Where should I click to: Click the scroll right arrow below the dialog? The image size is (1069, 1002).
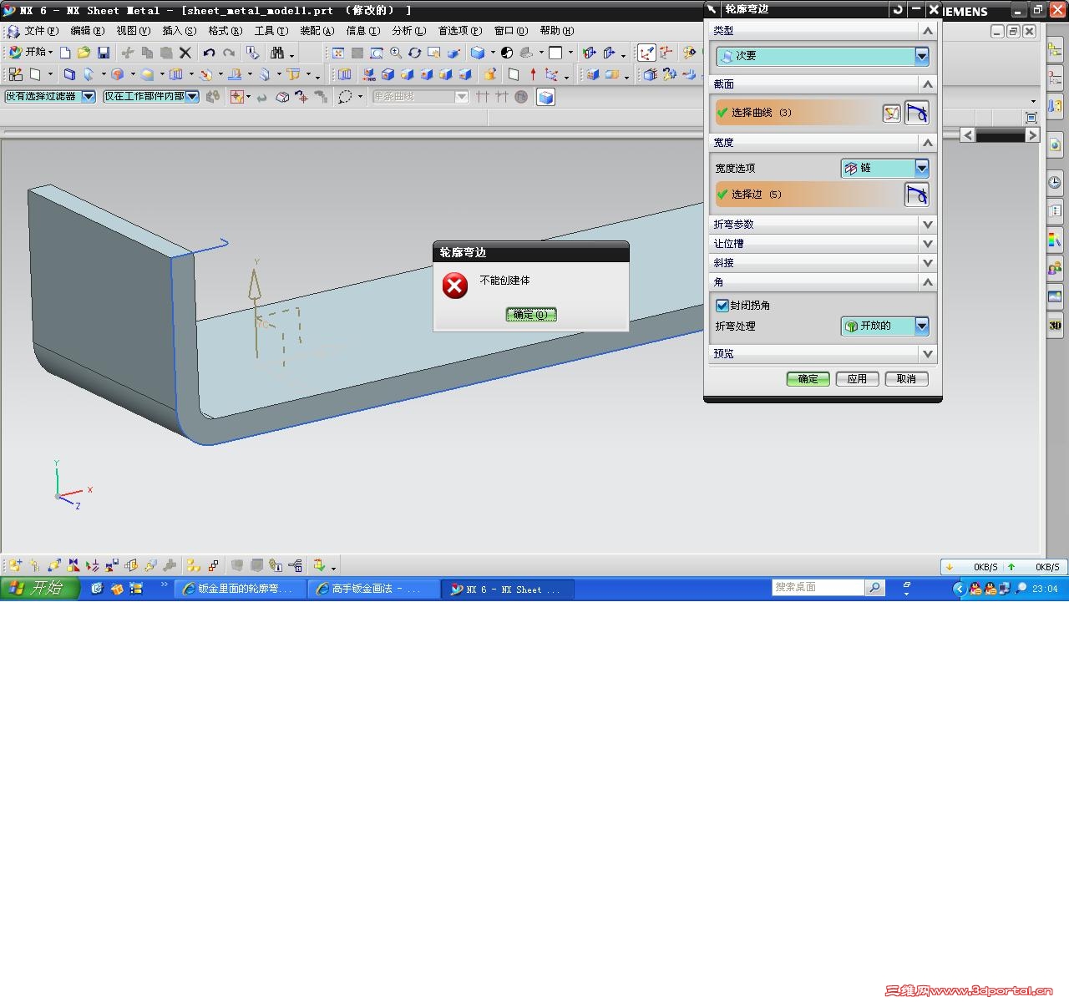(x=1032, y=135)
